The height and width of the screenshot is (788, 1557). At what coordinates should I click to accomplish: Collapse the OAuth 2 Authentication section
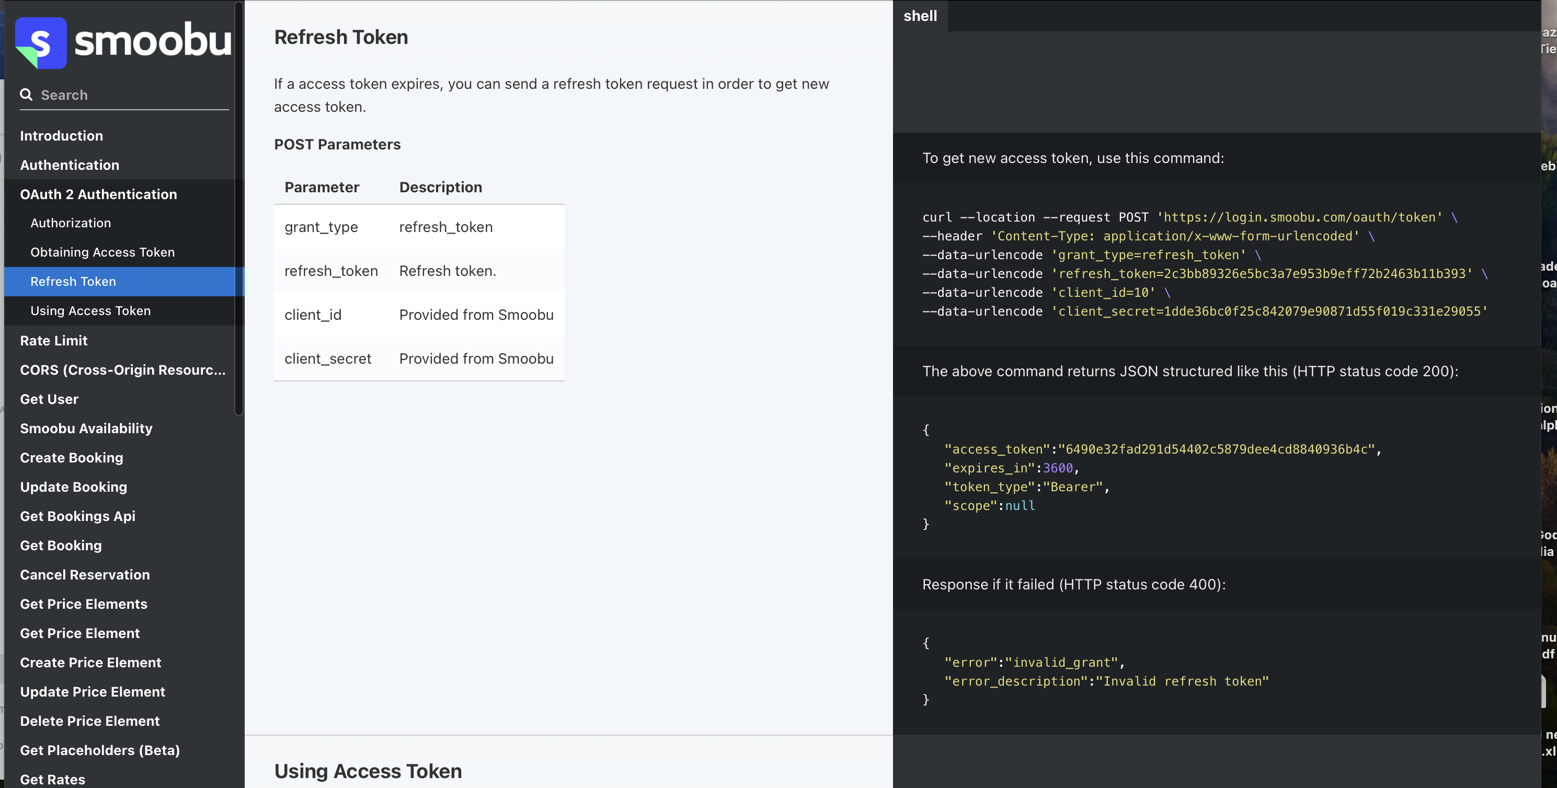pyautogui.click(x=98, y=194)
